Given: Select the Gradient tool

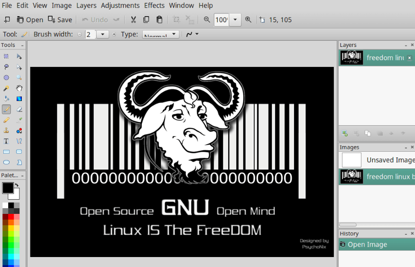Looking at the screenshot, I should point(19,99).
